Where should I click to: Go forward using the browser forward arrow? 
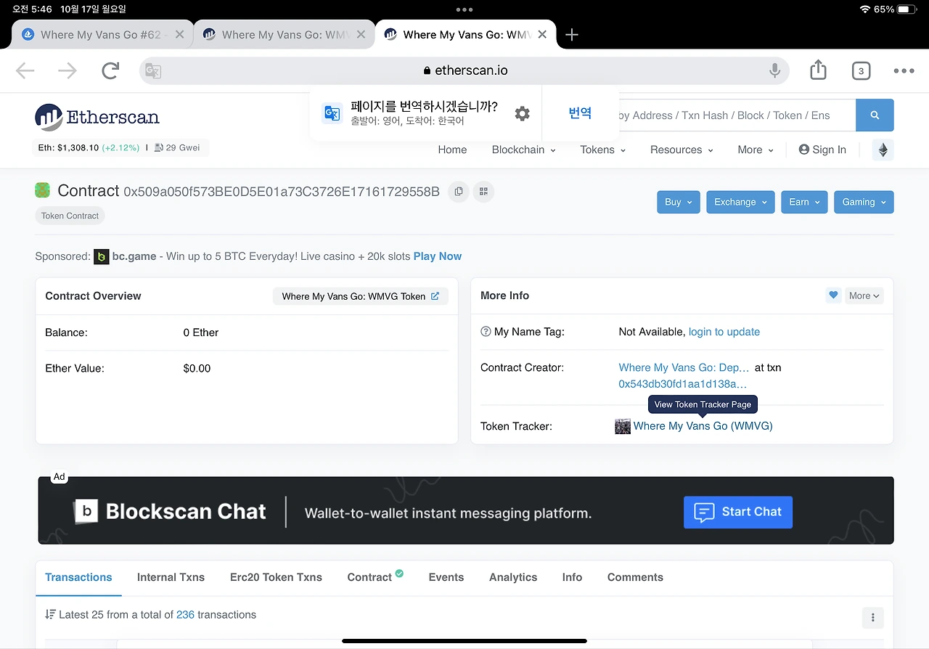click(67, 70)
